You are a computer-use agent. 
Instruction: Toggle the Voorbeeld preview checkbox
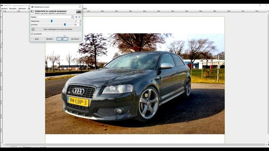[32, 34]
